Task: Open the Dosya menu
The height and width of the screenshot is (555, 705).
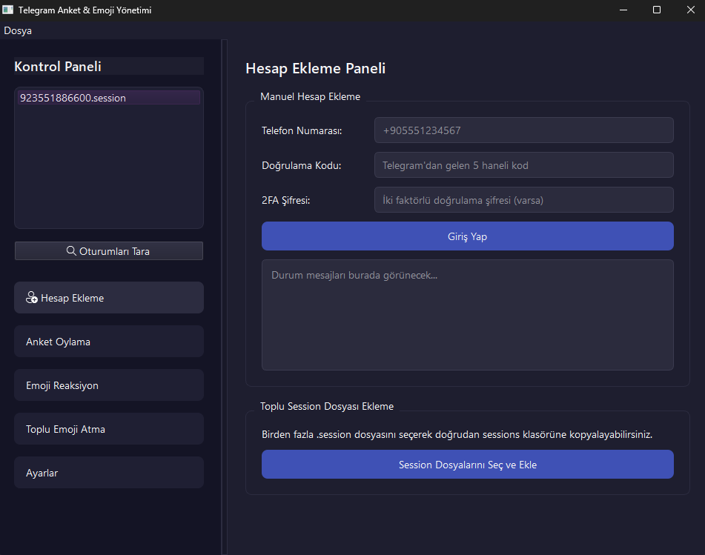Action: [x=18, y=31]
